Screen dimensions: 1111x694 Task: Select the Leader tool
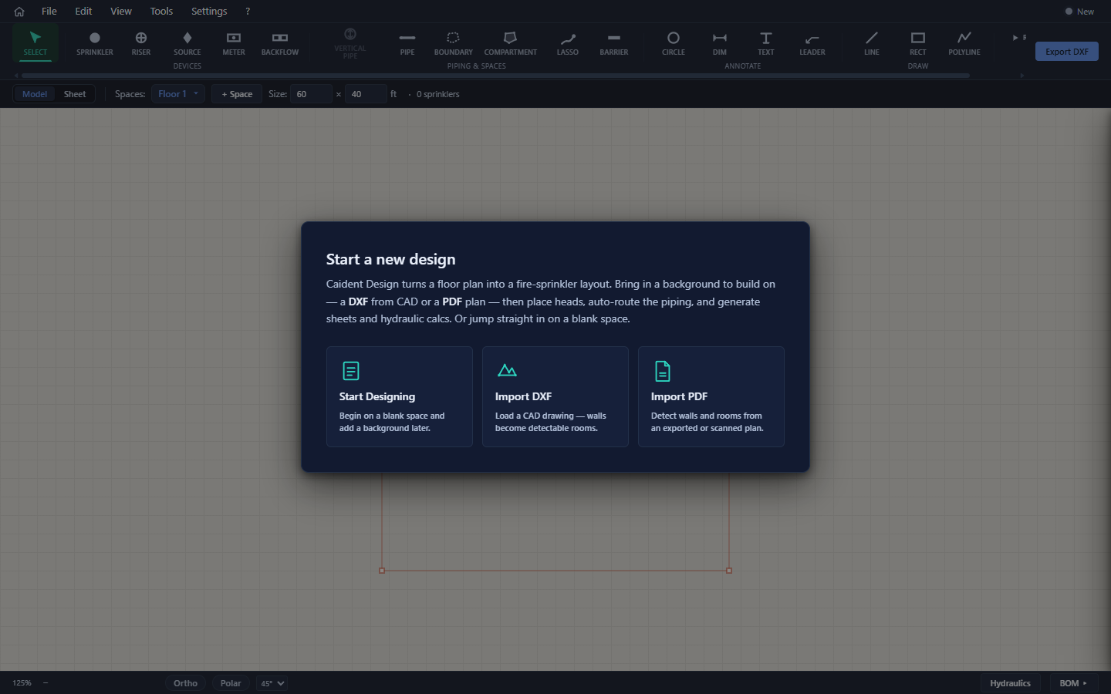(x=812, y=43)
